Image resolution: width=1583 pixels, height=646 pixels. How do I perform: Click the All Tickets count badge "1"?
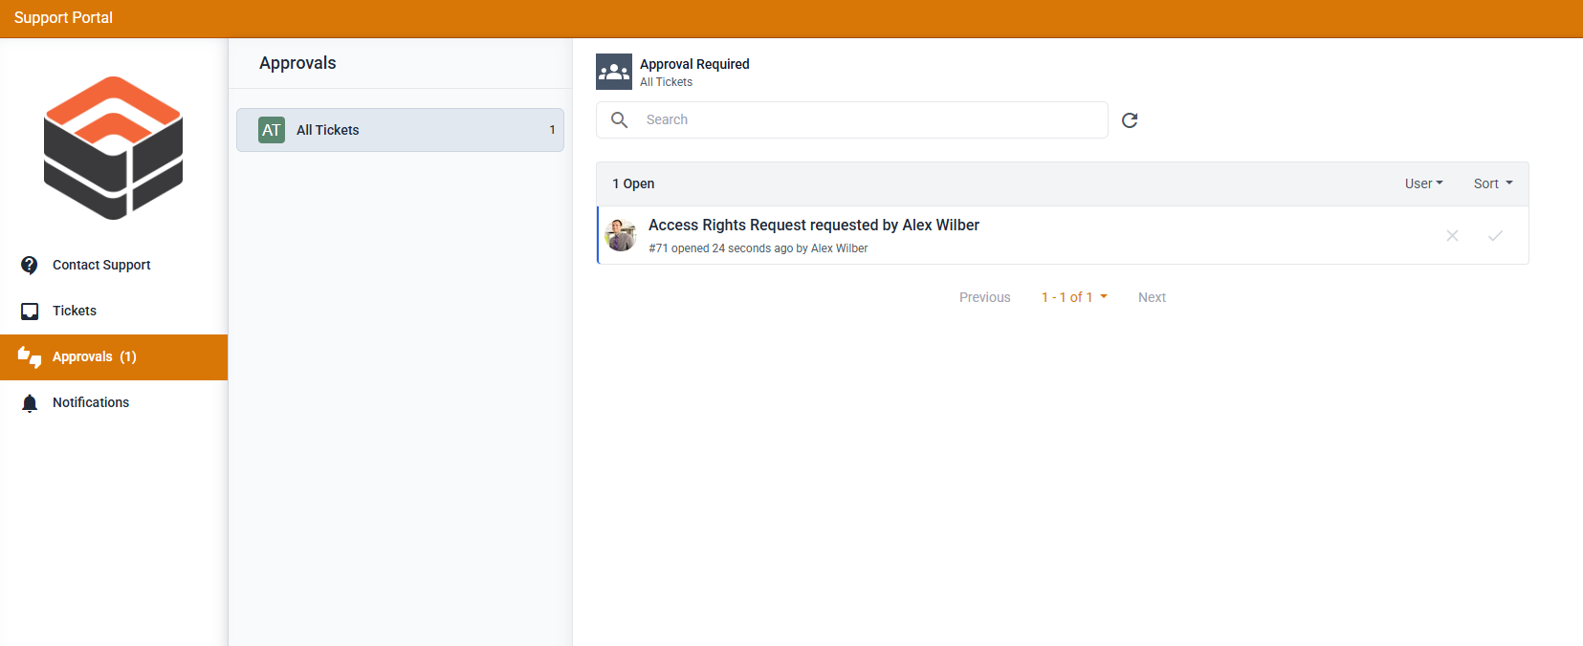552,130
